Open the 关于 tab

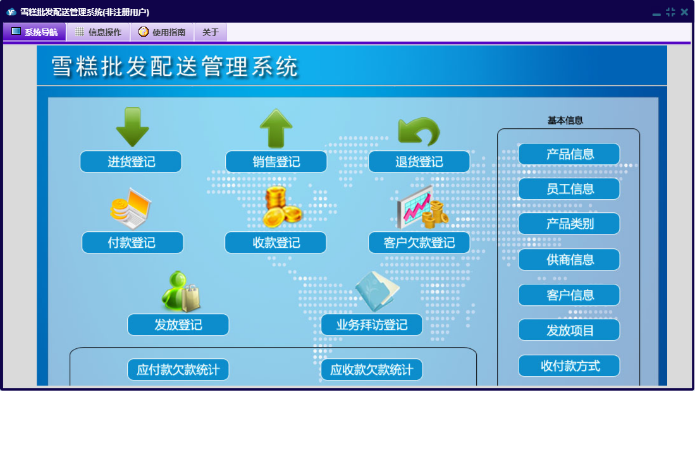tap(211, 32)
